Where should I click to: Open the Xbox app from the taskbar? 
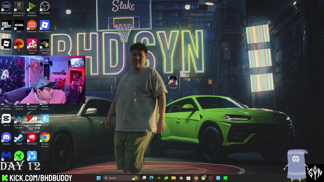tap(203, 178)
